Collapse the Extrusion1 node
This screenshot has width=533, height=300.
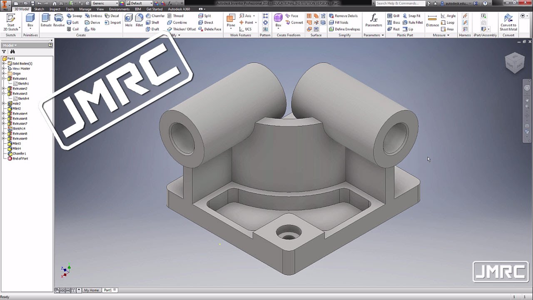tap(4, 79)
